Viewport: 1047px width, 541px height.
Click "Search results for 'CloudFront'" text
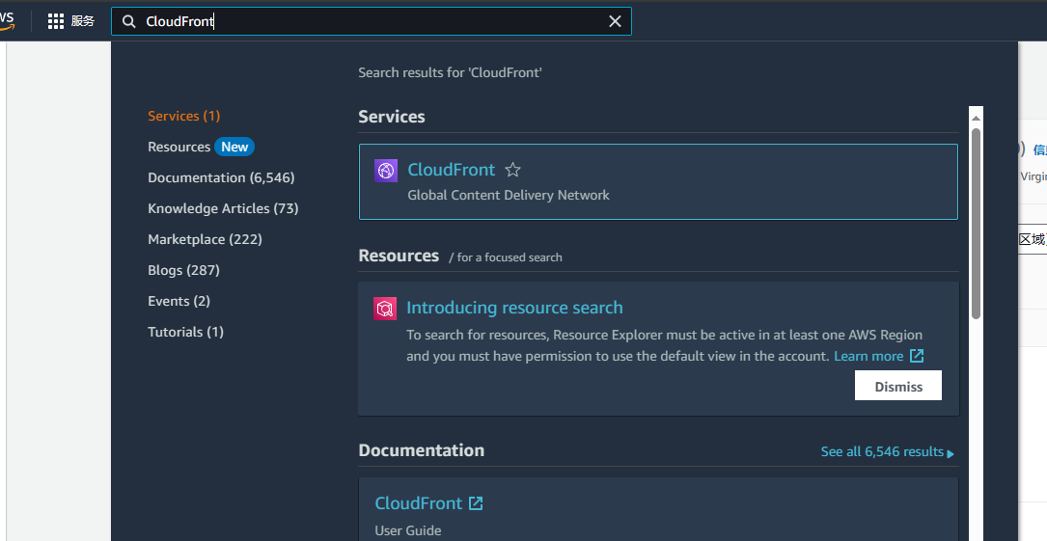(450, 72)
